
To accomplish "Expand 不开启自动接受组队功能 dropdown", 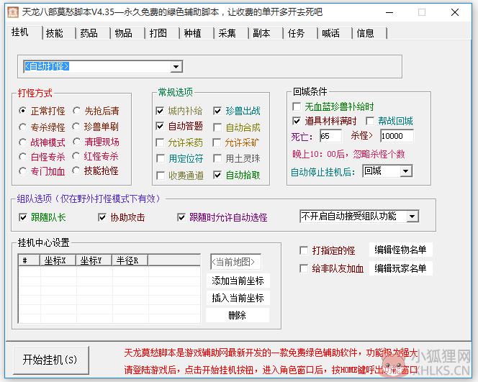I will (x=412, y=217).
